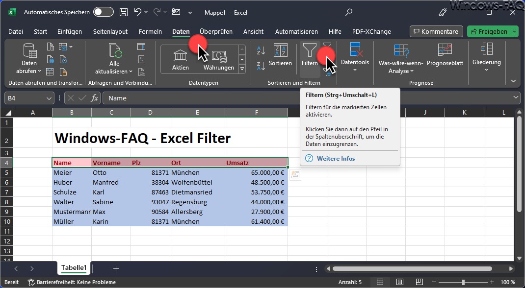Screen dimensions: 525x288
Task: Switch to Page Break Preview
Action: coord(420,282)
